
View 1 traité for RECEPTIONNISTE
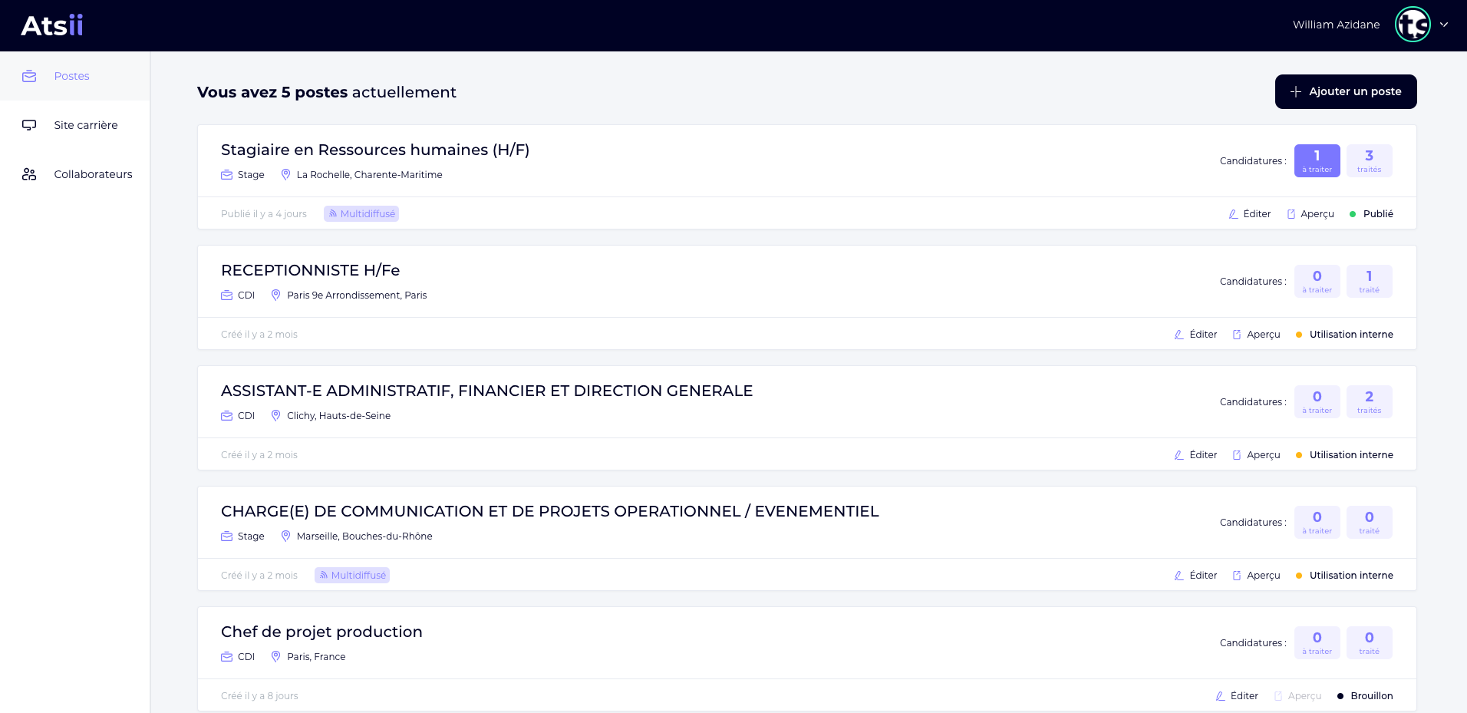[1369, 281]
